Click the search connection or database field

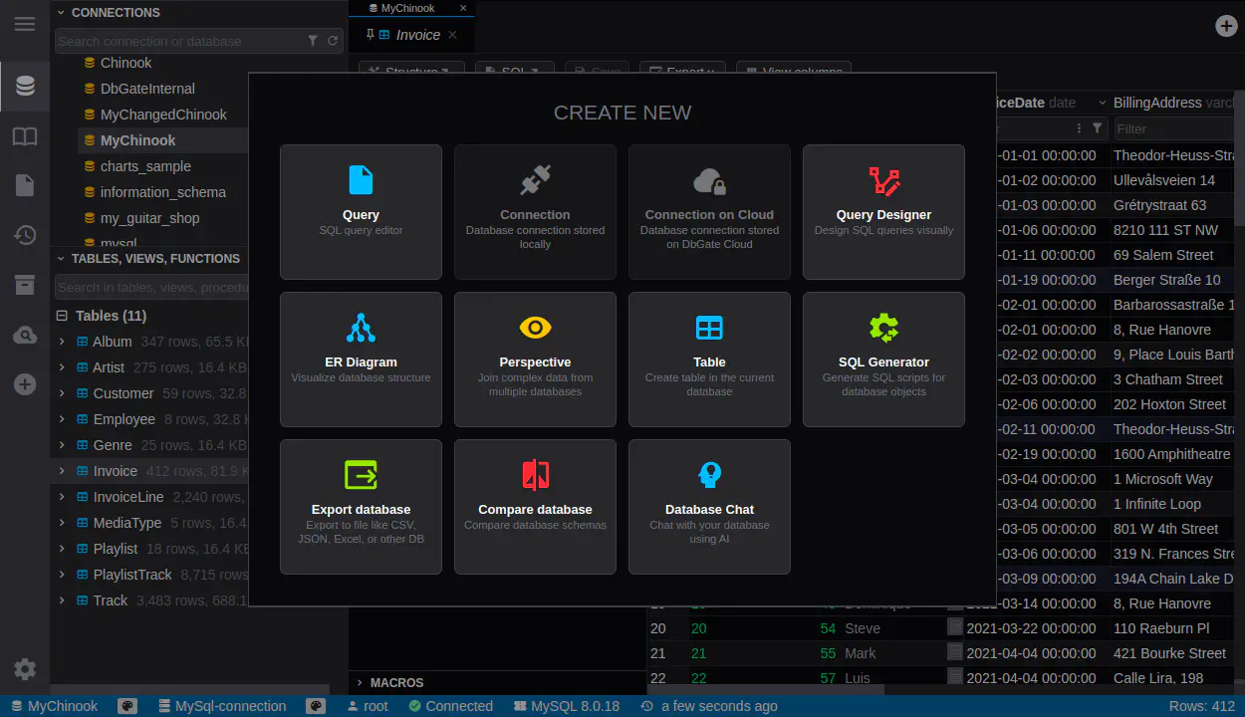coord(179,41)
